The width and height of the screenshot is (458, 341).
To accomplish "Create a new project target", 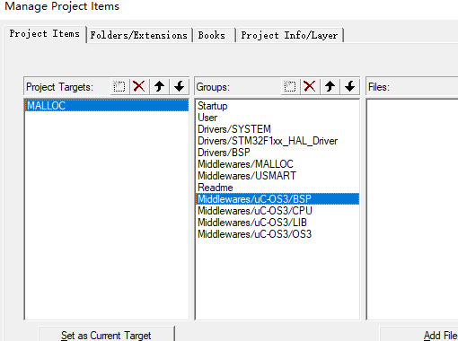I will [119, 87].
